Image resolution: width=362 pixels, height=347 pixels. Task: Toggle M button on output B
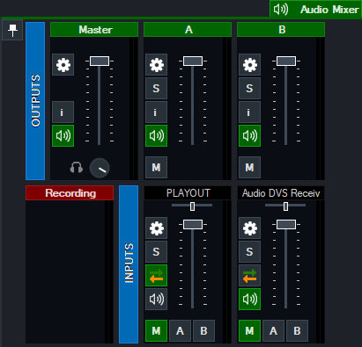249,168
